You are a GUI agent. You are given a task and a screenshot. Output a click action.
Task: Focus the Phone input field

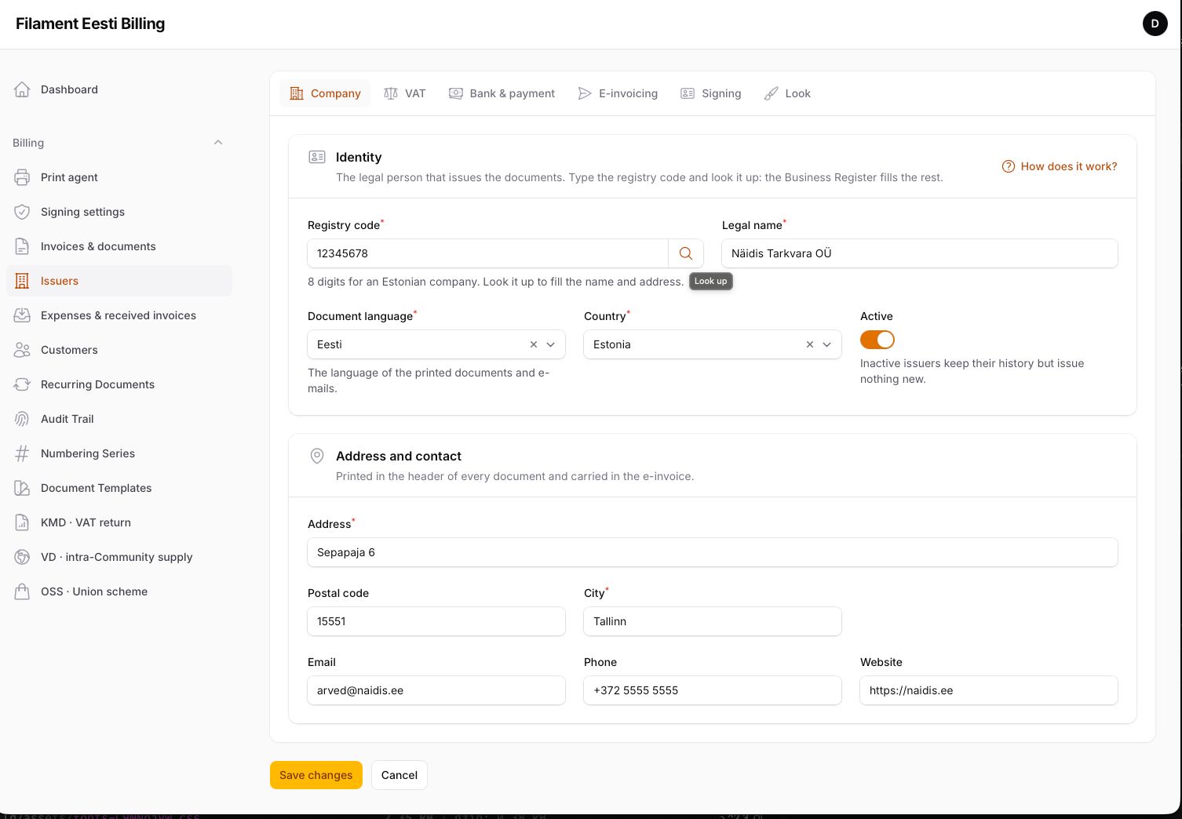(713, 690)
